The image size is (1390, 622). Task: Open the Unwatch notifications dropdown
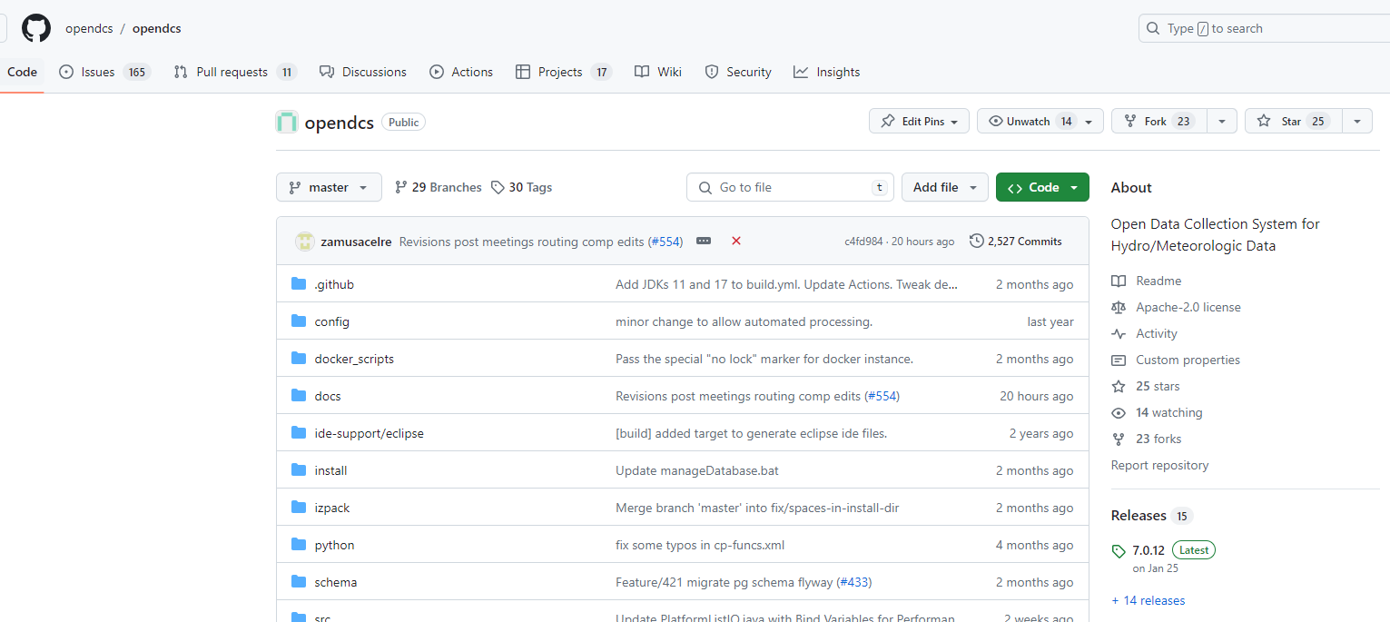1040,122
